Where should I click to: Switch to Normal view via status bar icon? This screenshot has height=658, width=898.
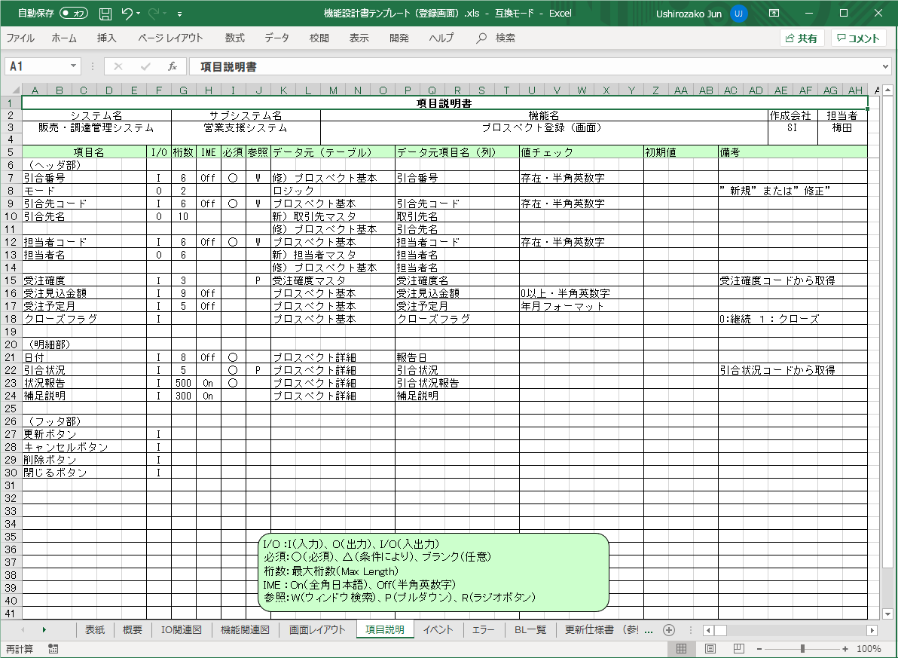pos(680,647)
